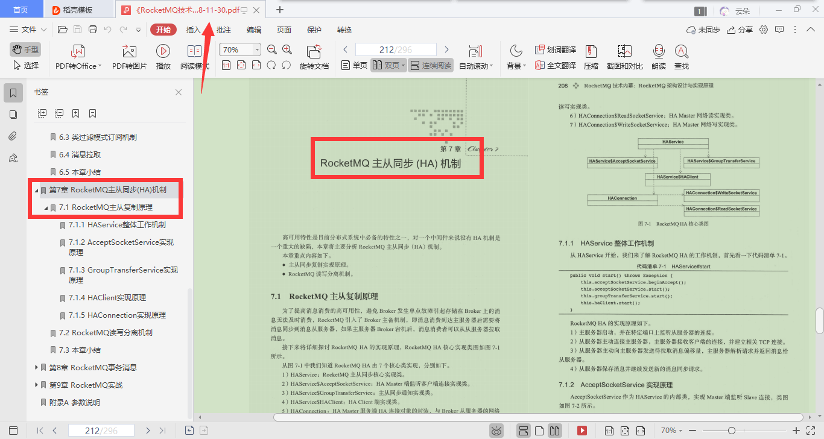Click the PDF转图片 tool
The image size is (824, 439).
tap(130, 58)
